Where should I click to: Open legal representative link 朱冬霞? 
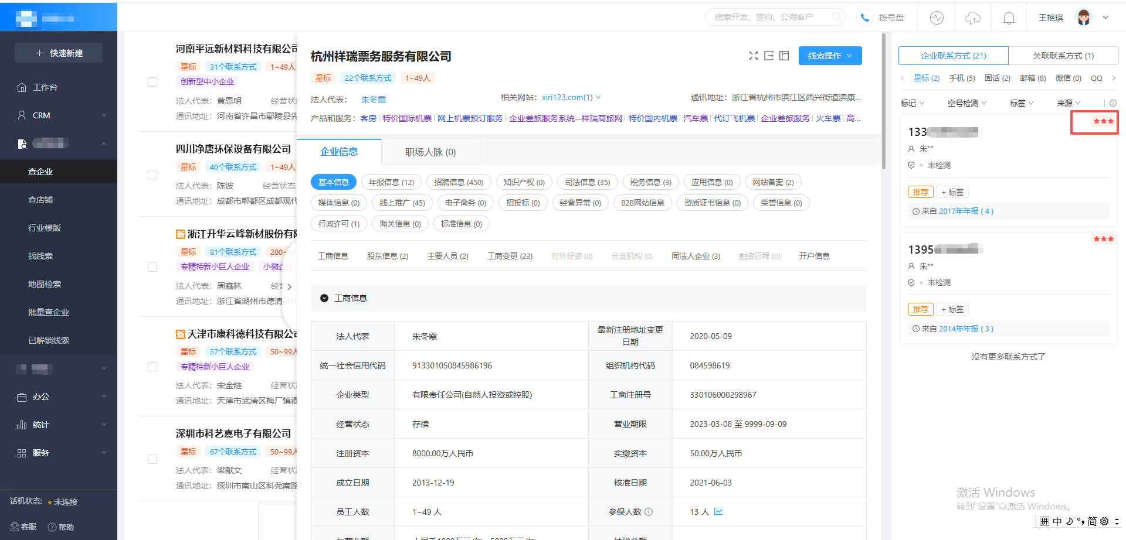(373, 100)
